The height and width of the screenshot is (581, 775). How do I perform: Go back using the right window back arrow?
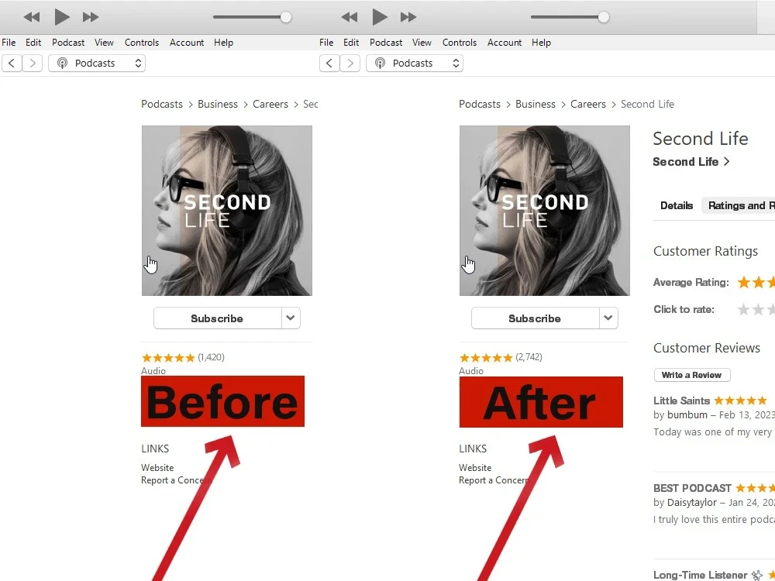pos(329,64)
